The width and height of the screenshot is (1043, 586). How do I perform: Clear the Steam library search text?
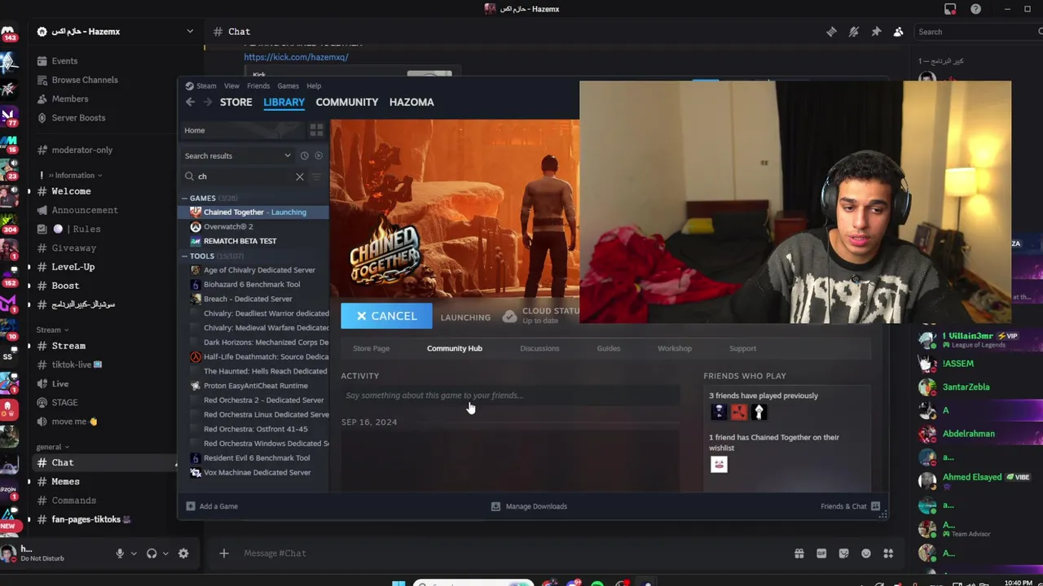(x=299, y=177)
